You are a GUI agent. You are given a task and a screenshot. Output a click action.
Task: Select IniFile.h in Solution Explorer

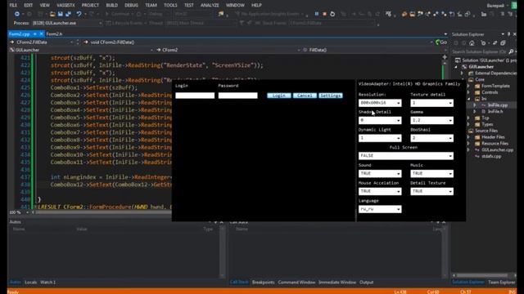point(495,111)
